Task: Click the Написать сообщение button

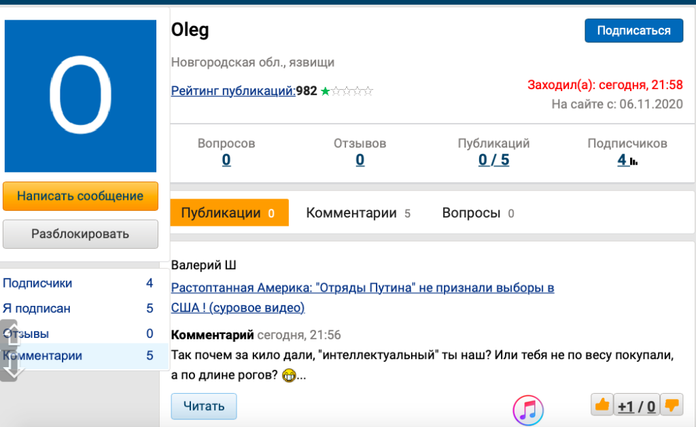Action: pos(80,196)
